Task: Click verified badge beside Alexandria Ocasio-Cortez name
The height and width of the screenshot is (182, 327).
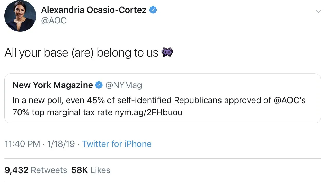Action: coord(153,10)
